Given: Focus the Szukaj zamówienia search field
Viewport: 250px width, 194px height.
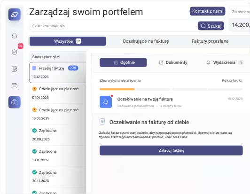Looking at the screenshot, I should click(x=113, y=26).
